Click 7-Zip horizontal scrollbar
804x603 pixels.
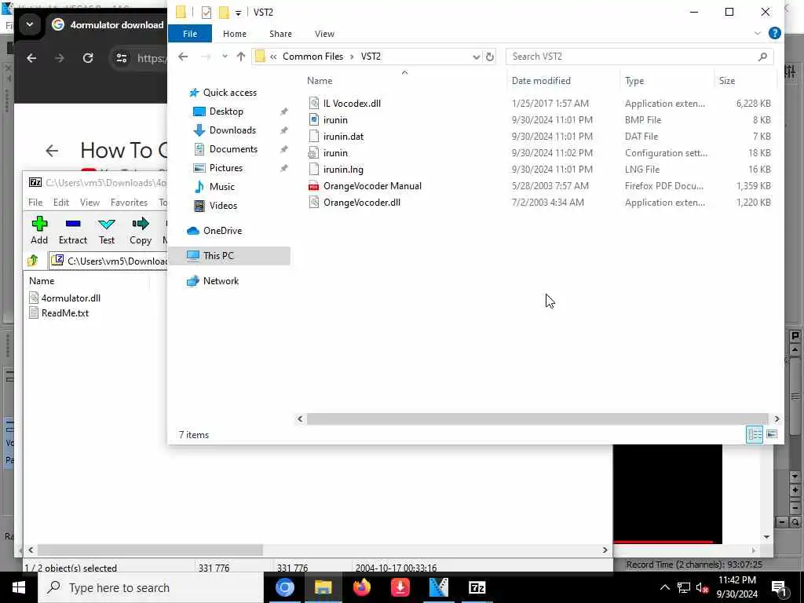pos(150,550)
